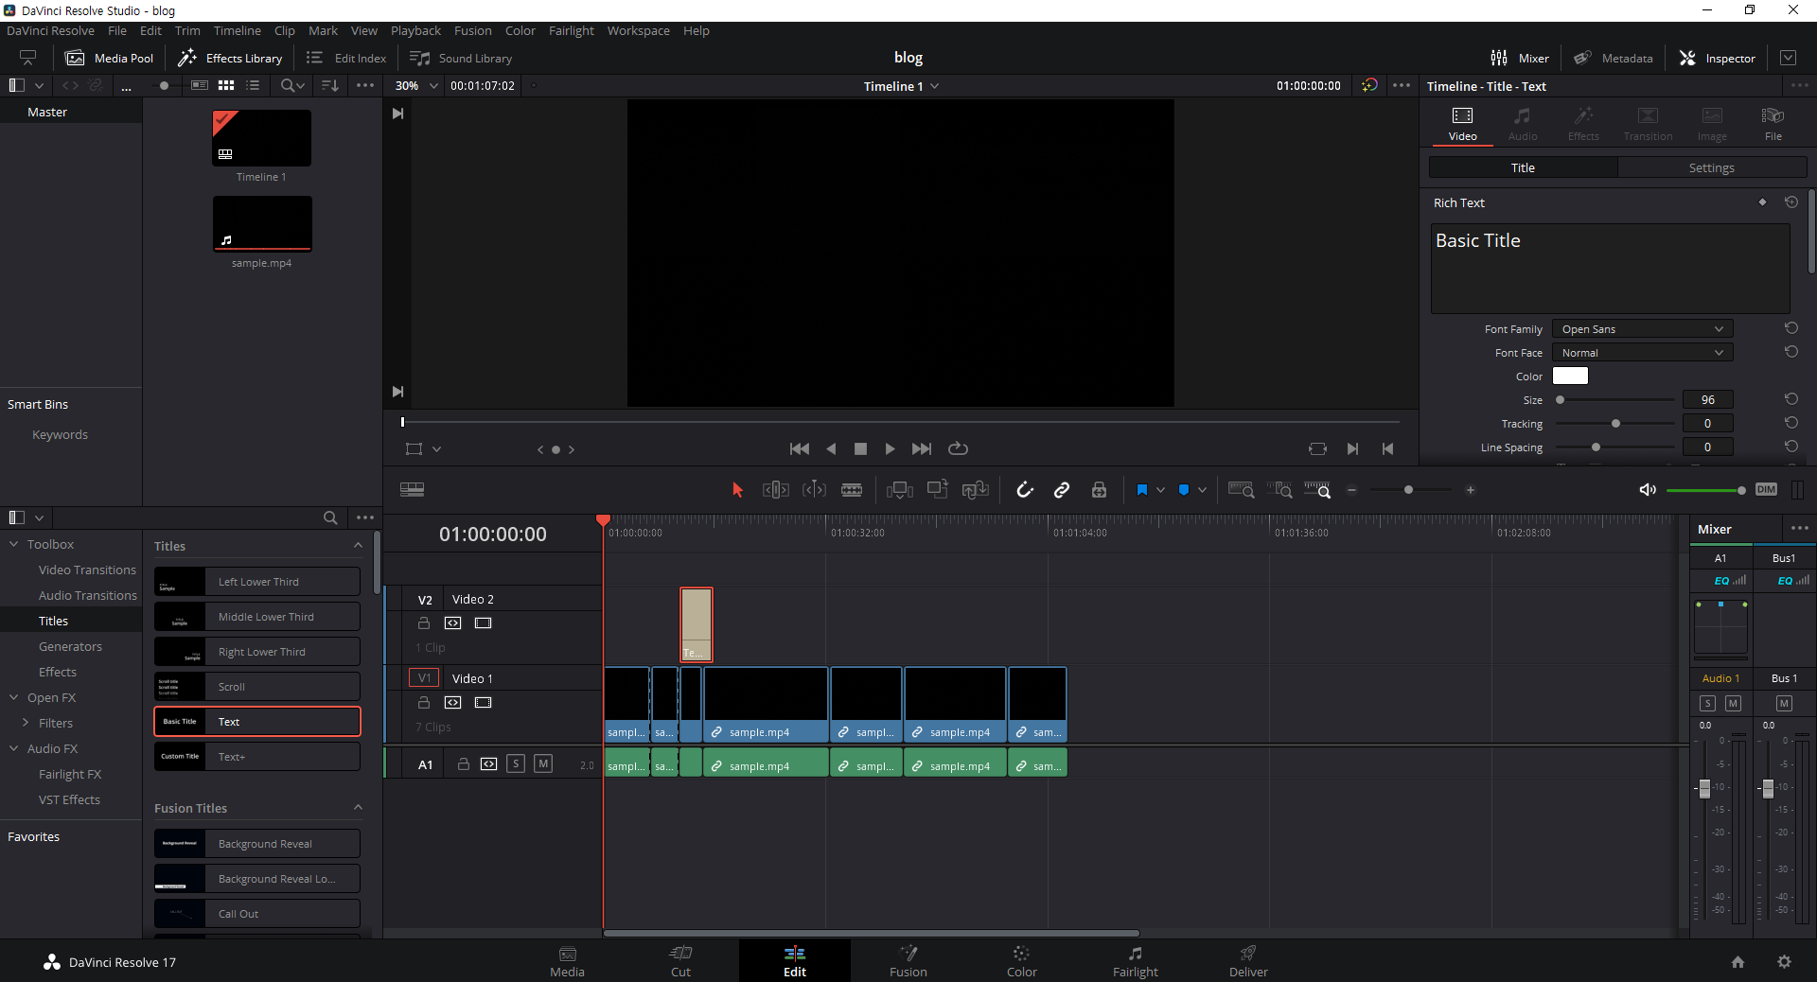Click Custom Zoom icon
1817x982 pixels.
[x=1317, y=489]
